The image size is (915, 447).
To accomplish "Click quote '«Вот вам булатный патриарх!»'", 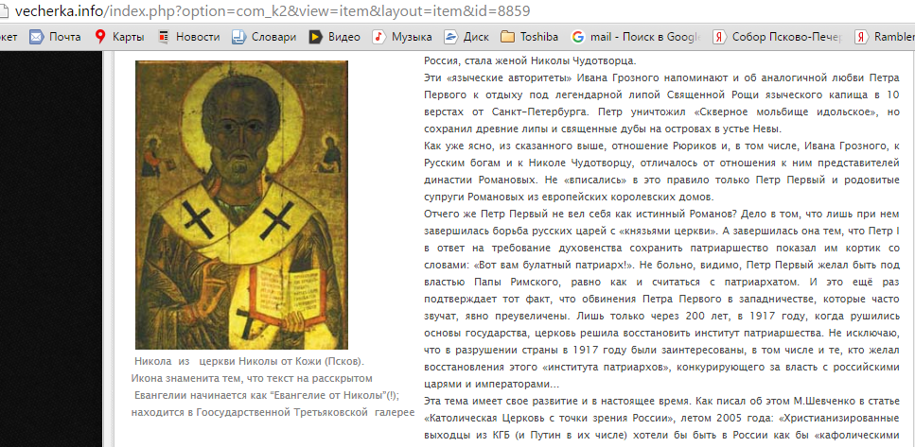I will tap(554, 264).
